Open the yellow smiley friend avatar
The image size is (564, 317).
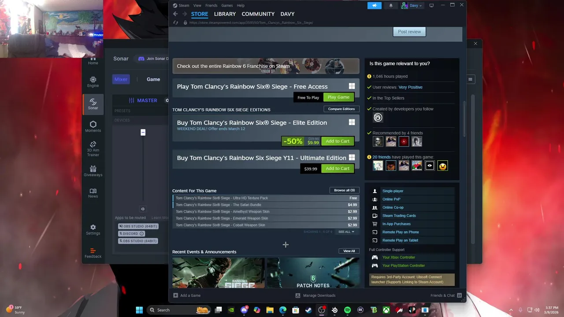point(442,166)
